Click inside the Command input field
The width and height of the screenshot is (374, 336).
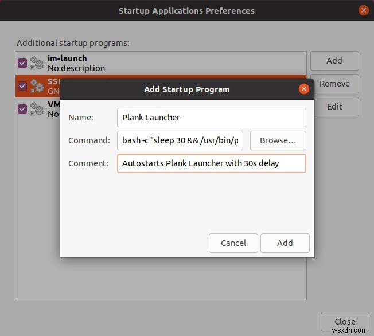(x=180, y=140)
